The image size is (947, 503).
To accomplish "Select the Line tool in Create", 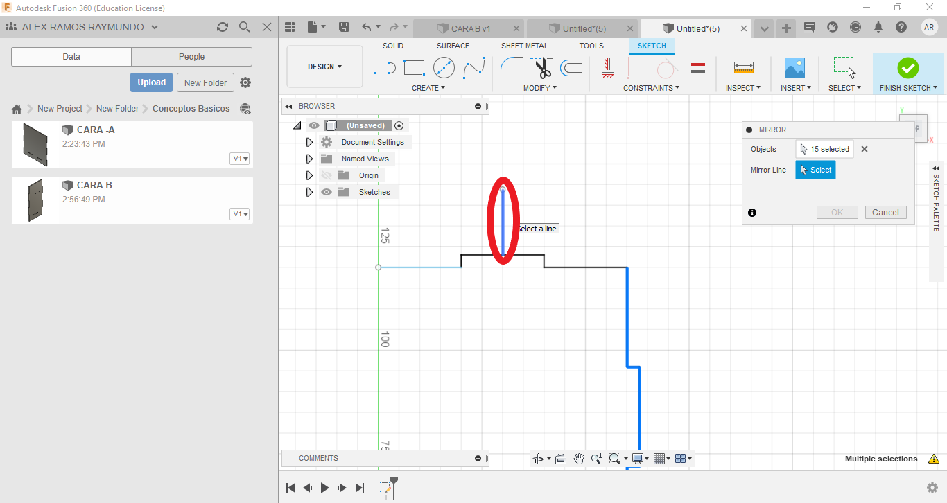I will pos(384,68).
